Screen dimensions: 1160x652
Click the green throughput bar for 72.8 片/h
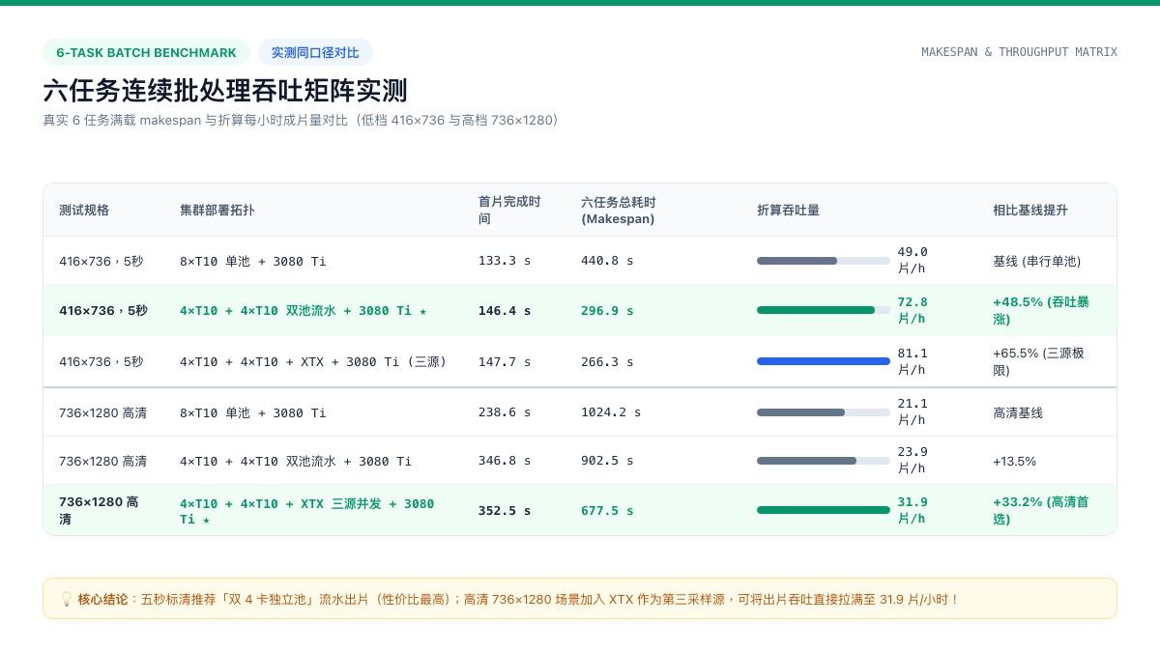[x=824, y=310]
